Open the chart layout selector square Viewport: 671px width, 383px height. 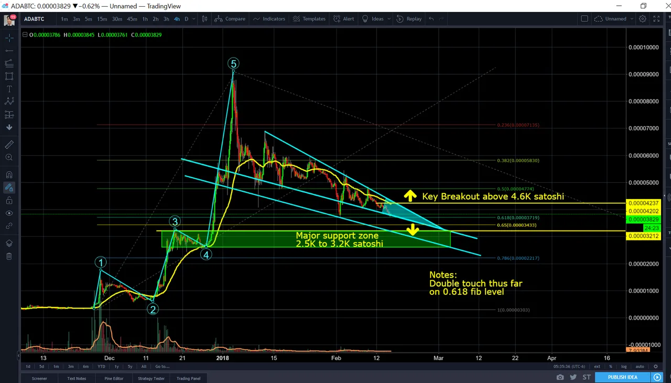[x=585, y=19]
